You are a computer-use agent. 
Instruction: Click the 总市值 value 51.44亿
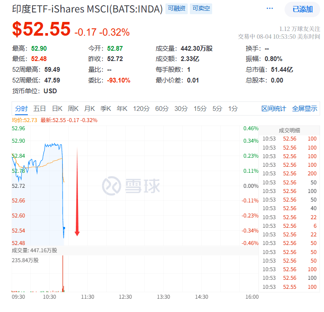coord(282,69)
